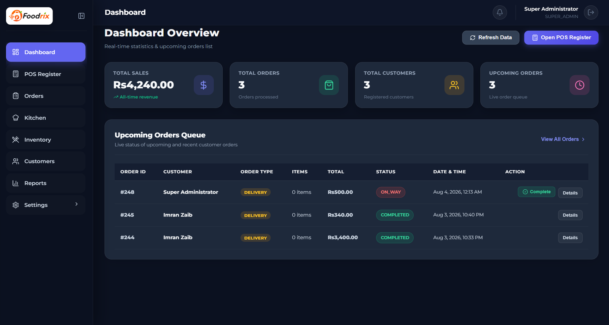Image resolution: width=609 pixels, height=325 pixels.
Task: Click DELIVERY badge of order #245
Action: pos(255,215)
